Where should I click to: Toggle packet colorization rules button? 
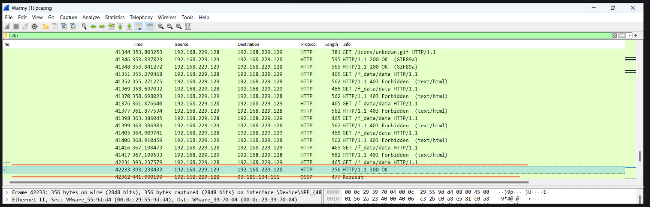tap(150, 27)
